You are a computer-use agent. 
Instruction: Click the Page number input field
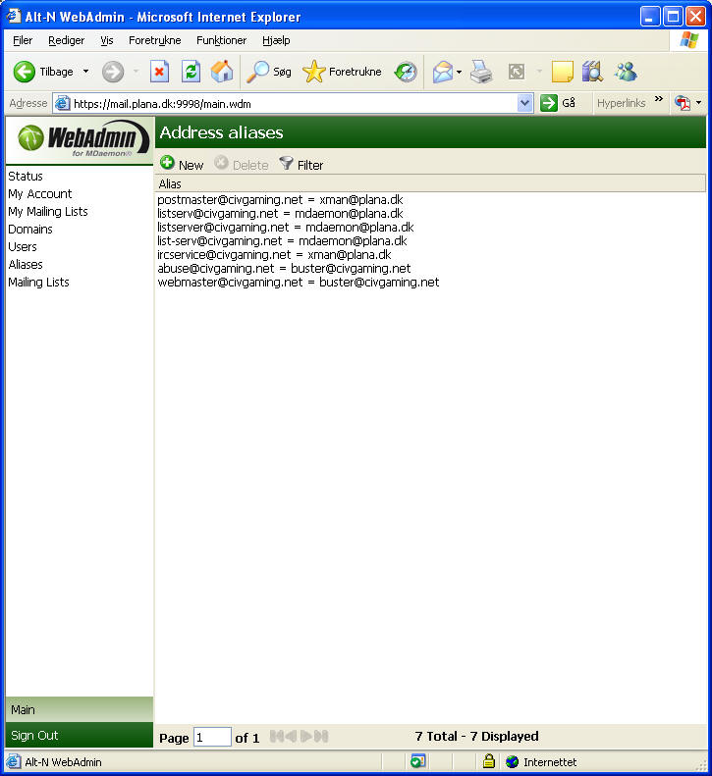[x=212, y=737]
